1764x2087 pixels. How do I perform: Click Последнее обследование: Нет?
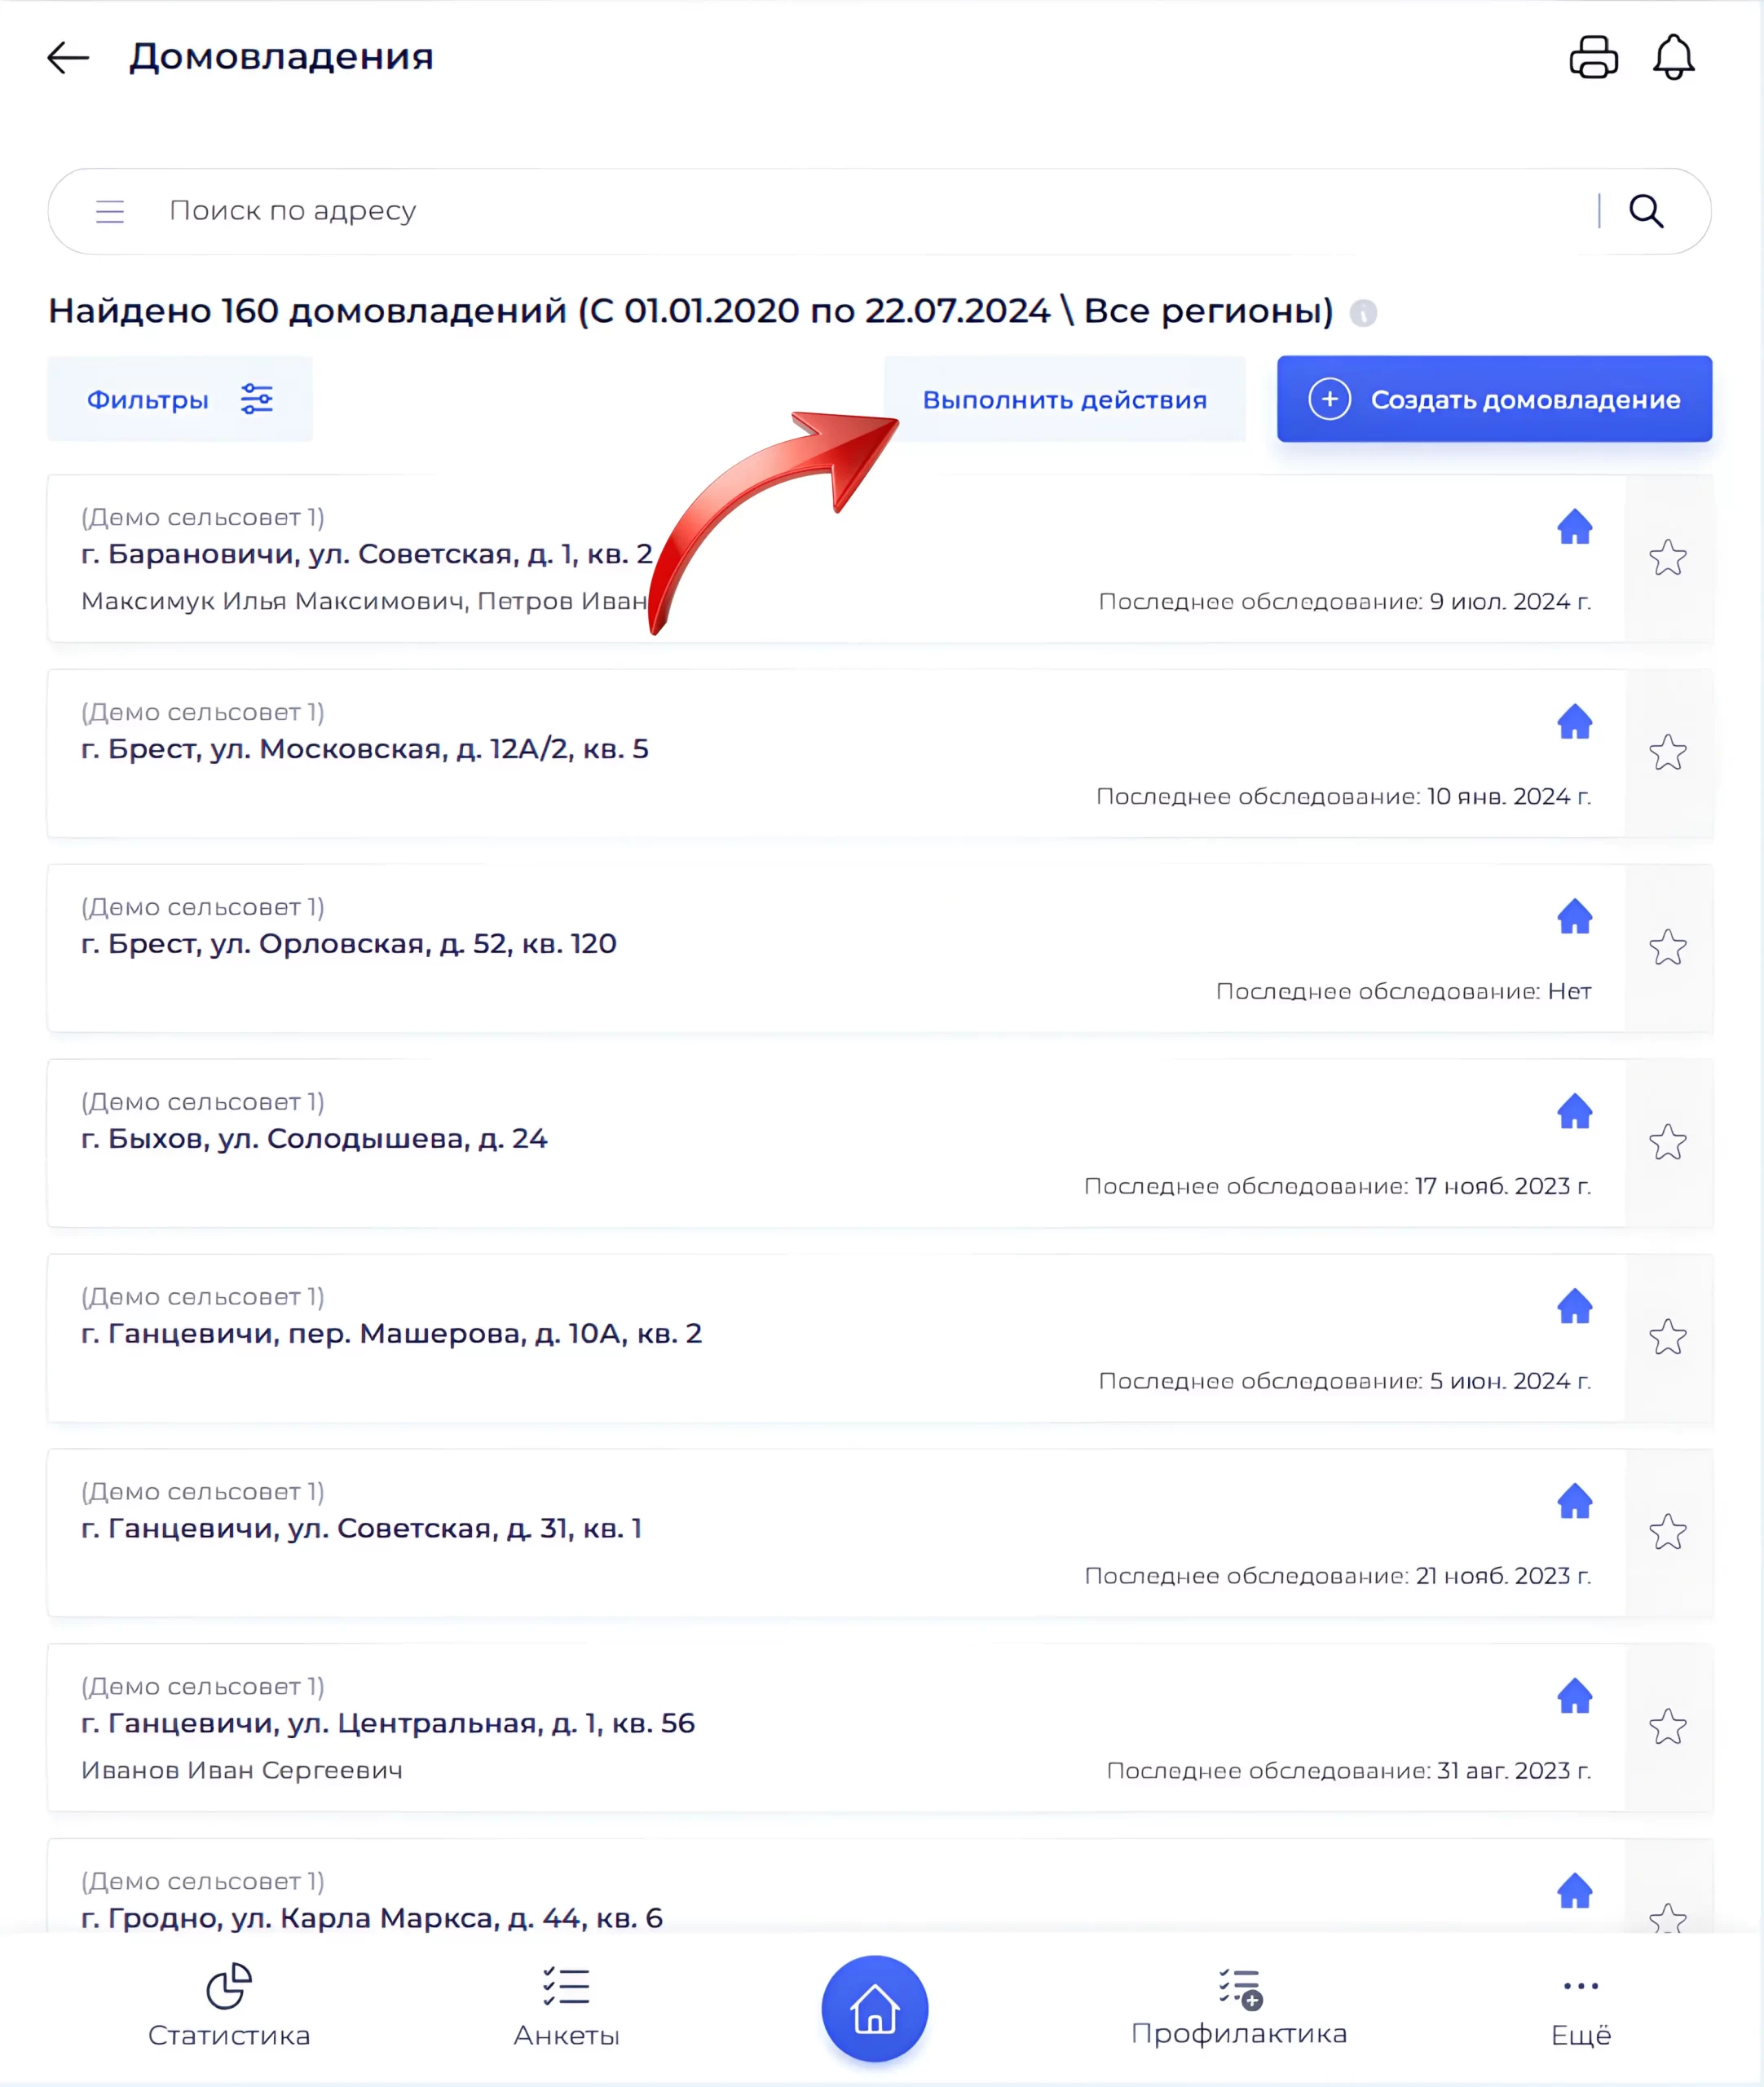click(1404, 992)
